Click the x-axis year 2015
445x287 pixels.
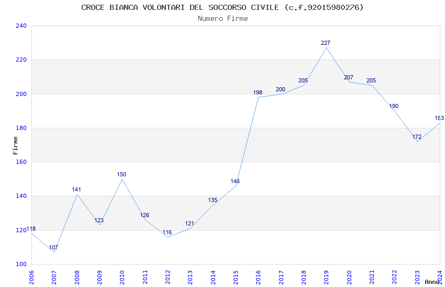click(236, 277)
